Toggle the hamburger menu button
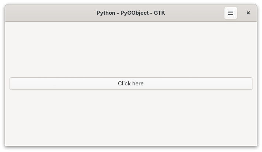This screenshot has height=152, width=262. (231, 13)
